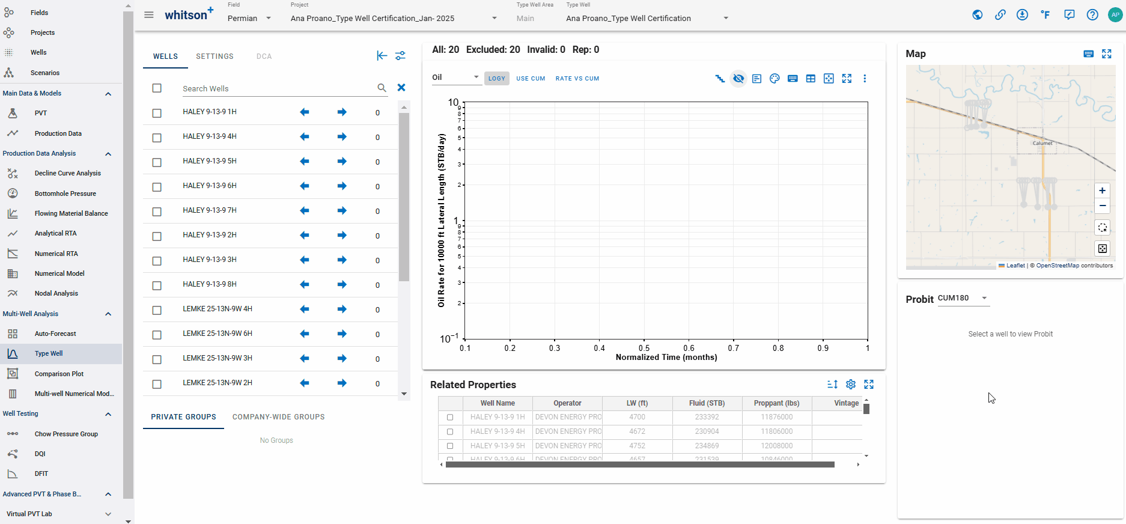1126x524 pixels.
Task: Check the HALEY 9-13-9 3H well checkbox
Action: [157, 261]
